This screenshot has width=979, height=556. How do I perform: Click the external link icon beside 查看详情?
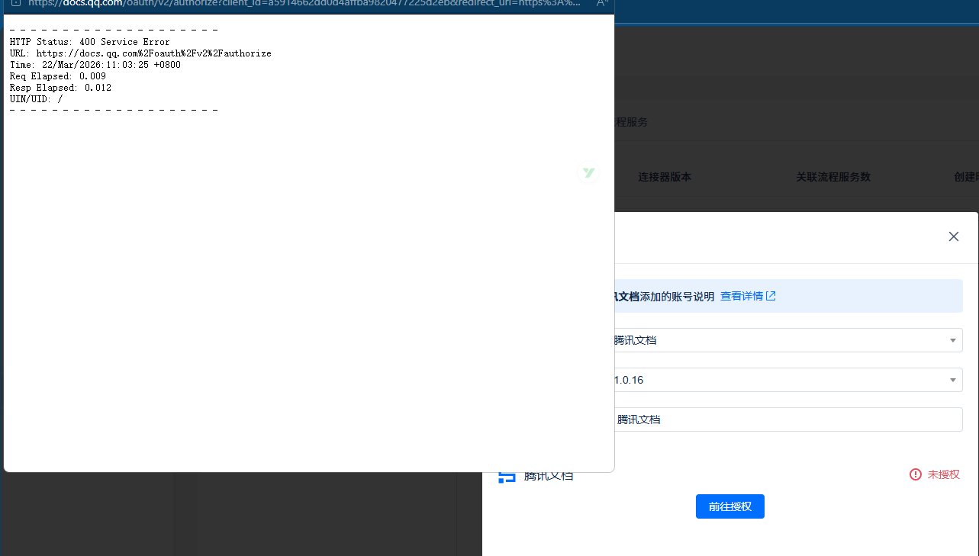771,296
